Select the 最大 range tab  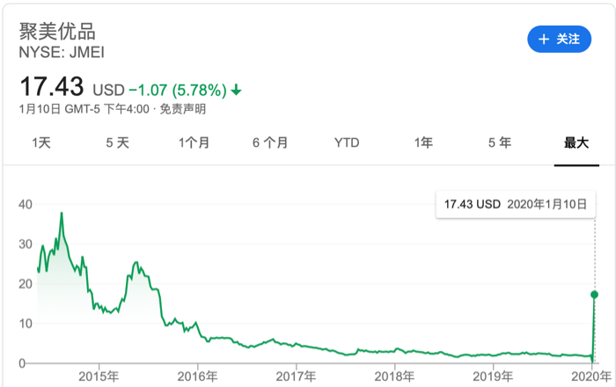(x=576, y=142)
